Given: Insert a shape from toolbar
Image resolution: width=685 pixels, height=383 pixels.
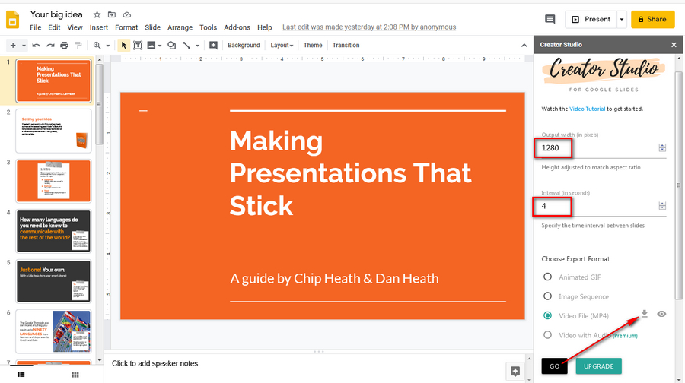Looking at the screenshot, I should [x=172, y=46].
